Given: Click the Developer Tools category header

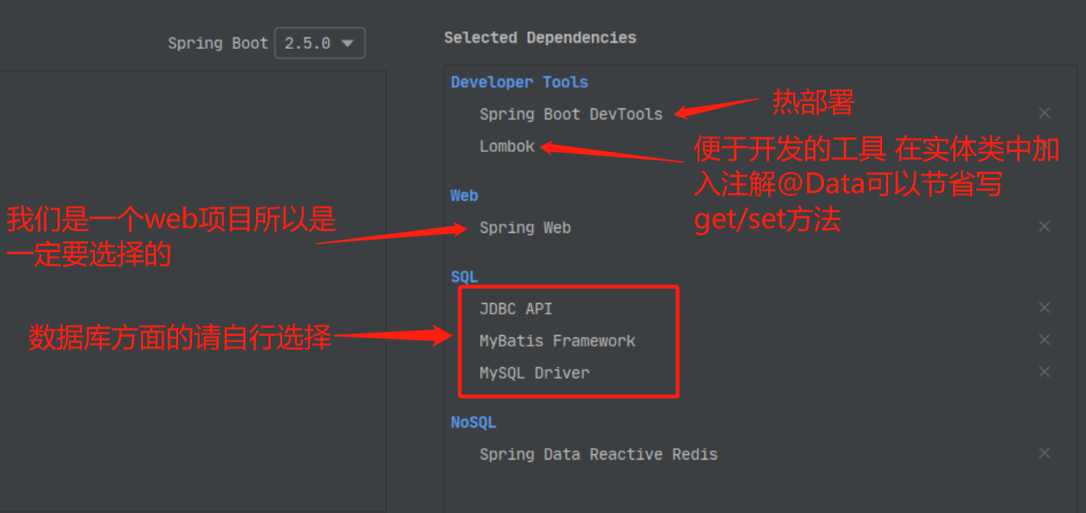Looking at the screenshot, I should pyautogui.click(x=520, y=82).
